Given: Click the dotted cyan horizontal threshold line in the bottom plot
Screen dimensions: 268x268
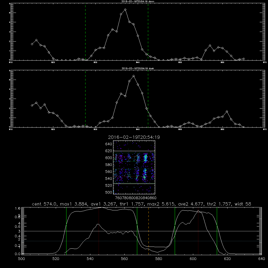Looking at the screenshot, I should (142, 241).
